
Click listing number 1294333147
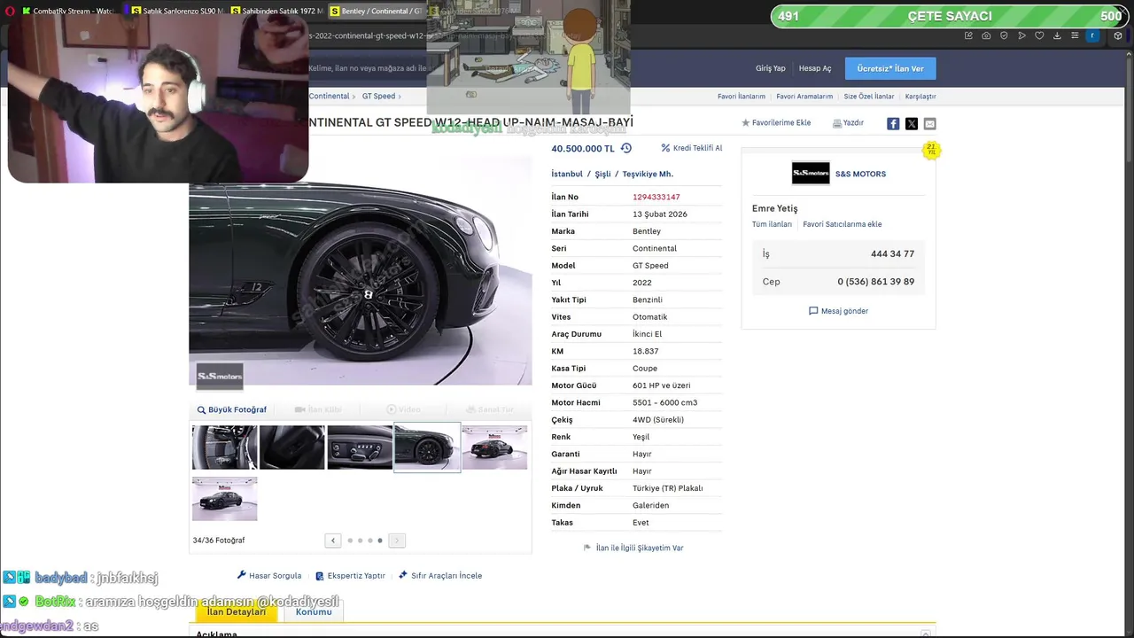coord(656,197)
